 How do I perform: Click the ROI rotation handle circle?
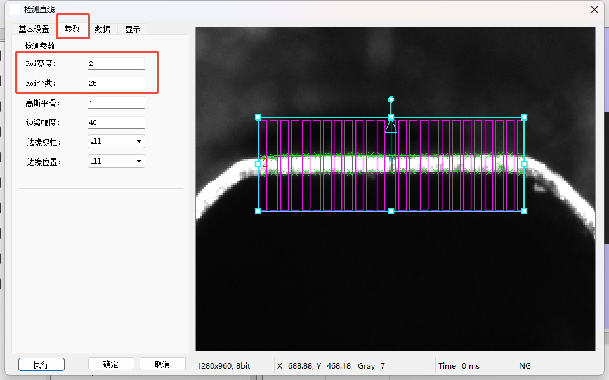pos(391,99)
